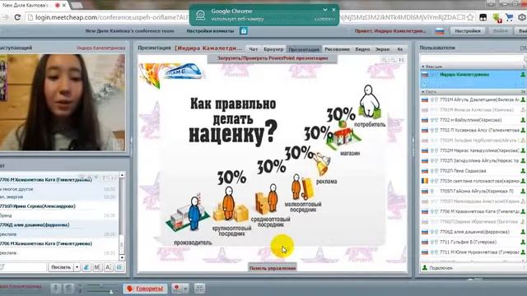Click the chat M icon button
This screenshot has width=527, height=296.
tap(97, 267)
